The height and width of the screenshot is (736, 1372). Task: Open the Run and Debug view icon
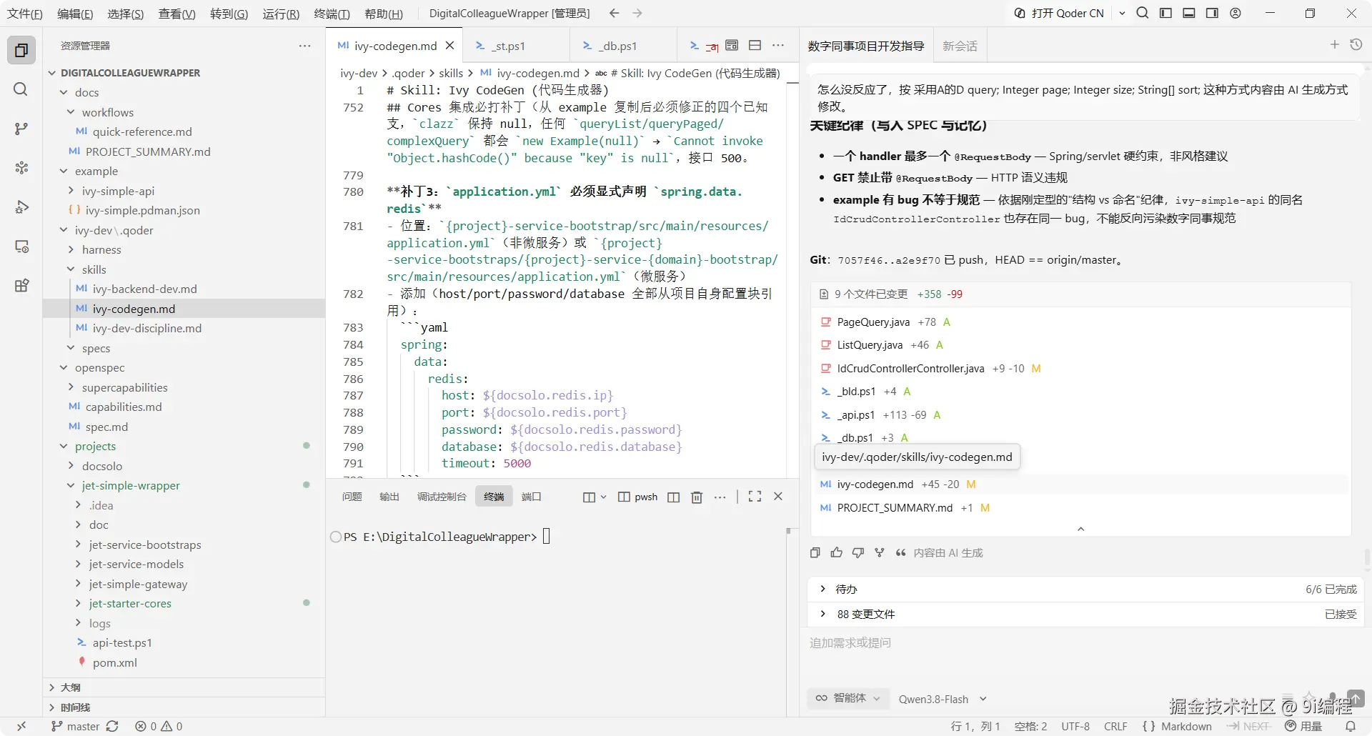coord(21,207)
